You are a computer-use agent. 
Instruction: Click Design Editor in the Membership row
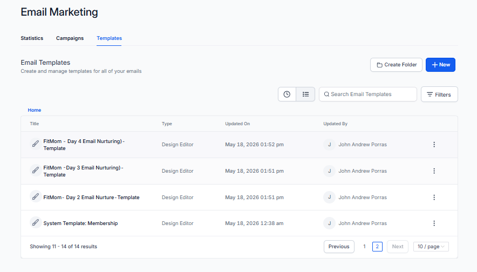click(x=178, y=223)
